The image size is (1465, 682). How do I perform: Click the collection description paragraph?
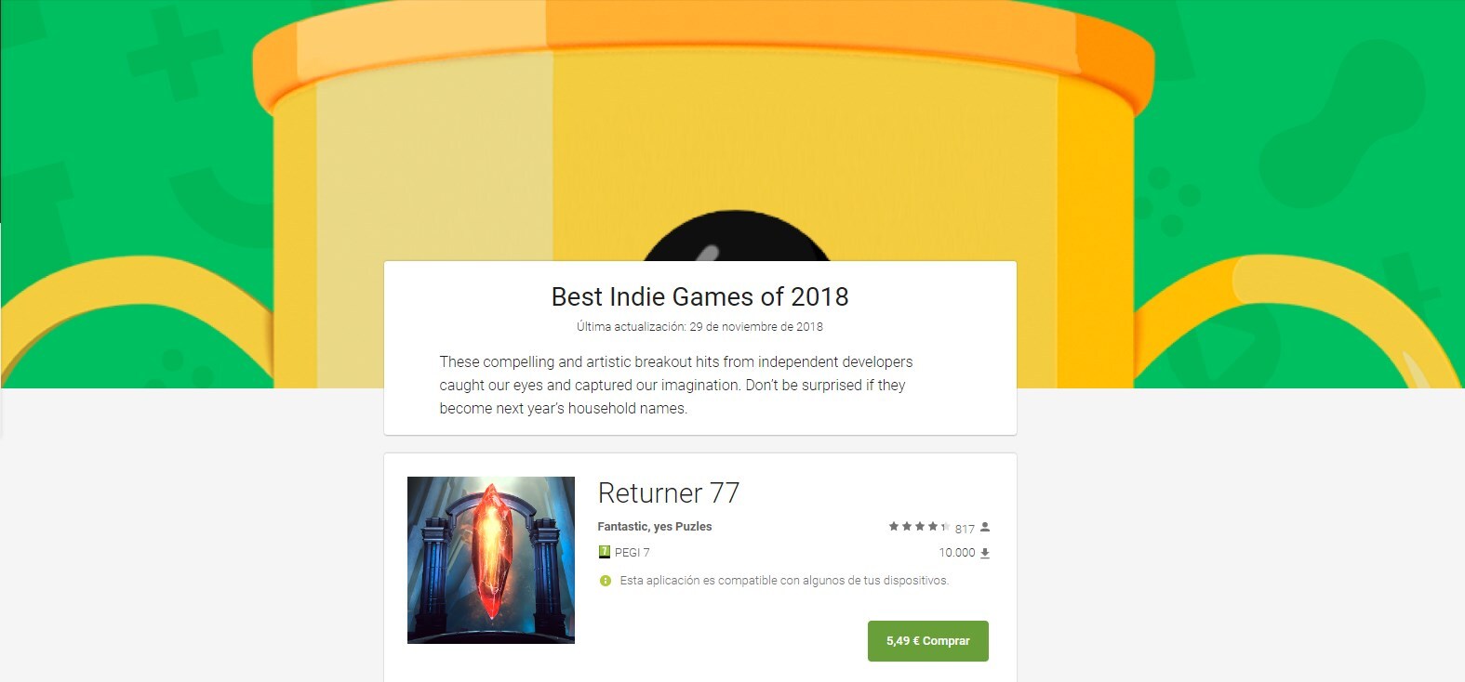click(x=676, y=385)
